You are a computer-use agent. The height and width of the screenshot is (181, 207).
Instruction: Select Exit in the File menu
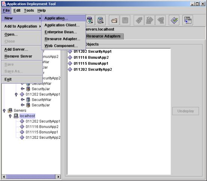pyautogui.click(x=22, y=79)
